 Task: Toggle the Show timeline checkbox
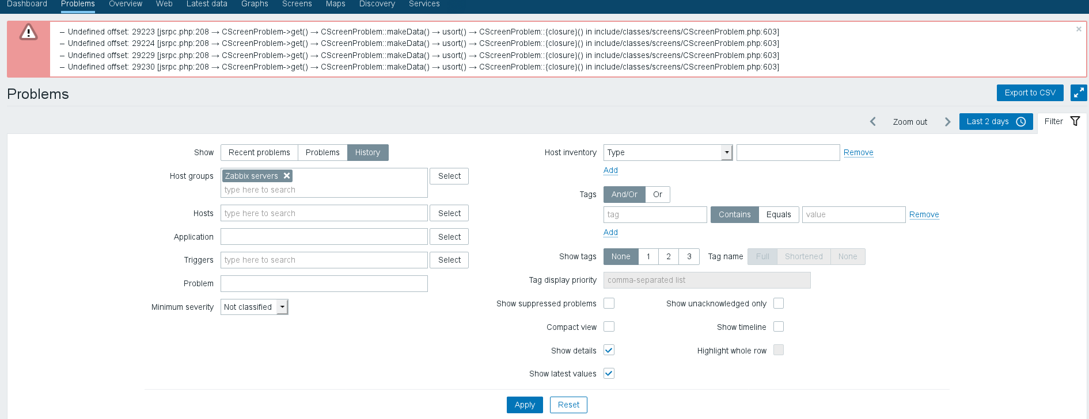click(x=779, y=327)
